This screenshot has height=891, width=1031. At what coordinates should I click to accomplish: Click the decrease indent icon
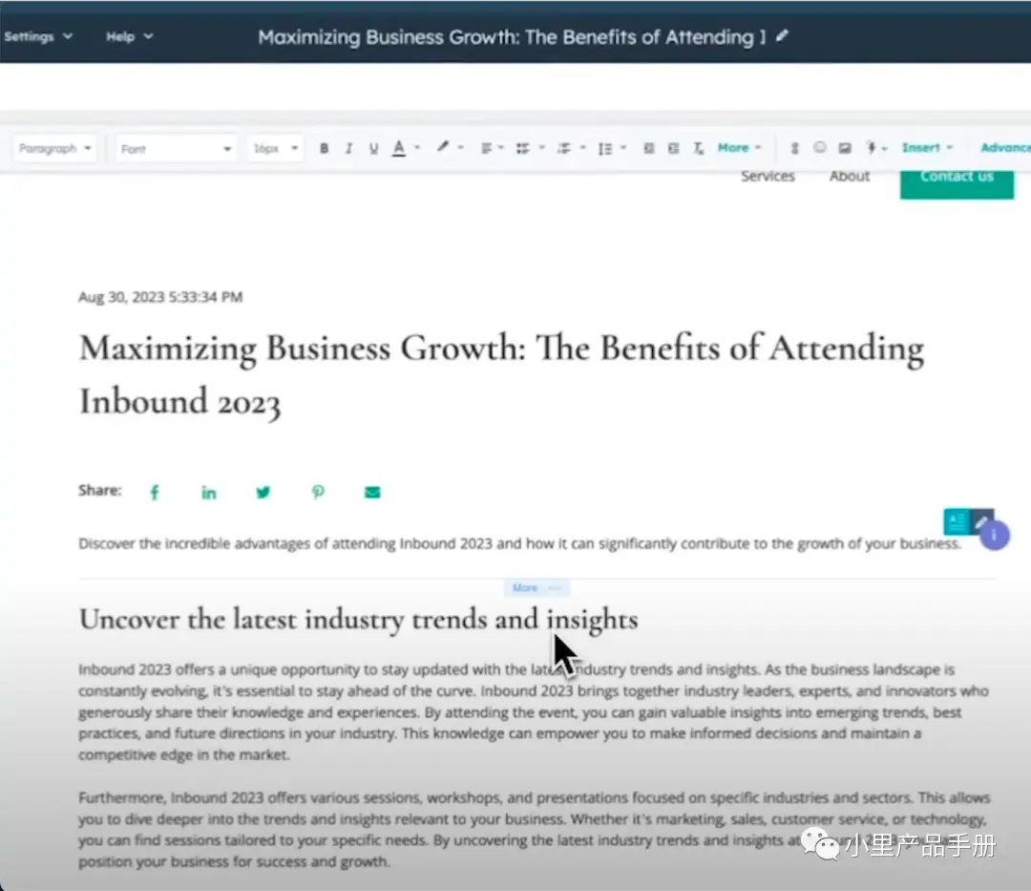[648, 149]
